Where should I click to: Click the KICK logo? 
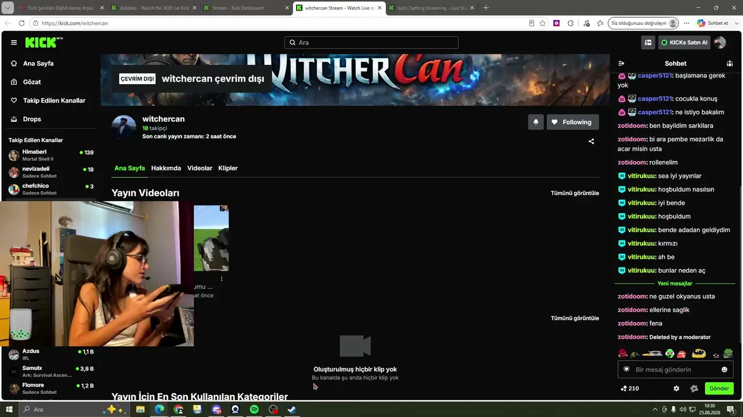[44, 42]
